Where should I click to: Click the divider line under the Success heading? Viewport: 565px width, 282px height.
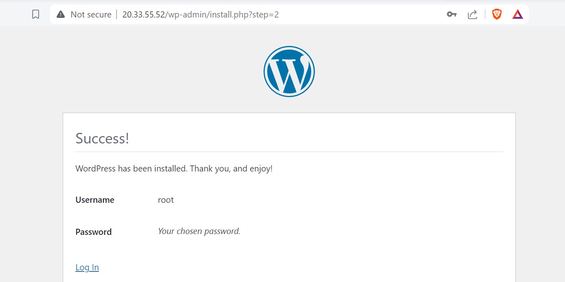point(289,152)
